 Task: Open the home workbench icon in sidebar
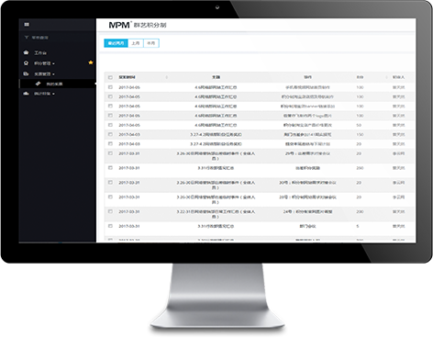tap(26, 52)
